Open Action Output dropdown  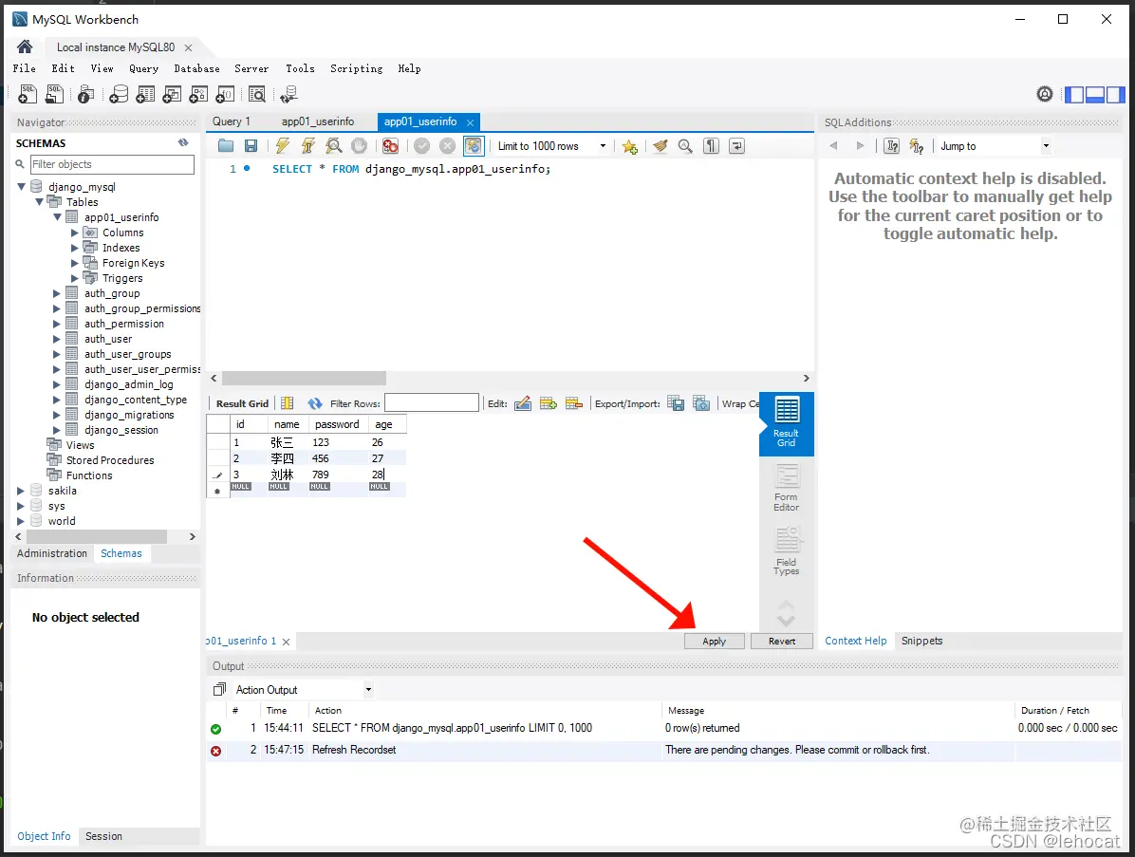tap(368, 690)
